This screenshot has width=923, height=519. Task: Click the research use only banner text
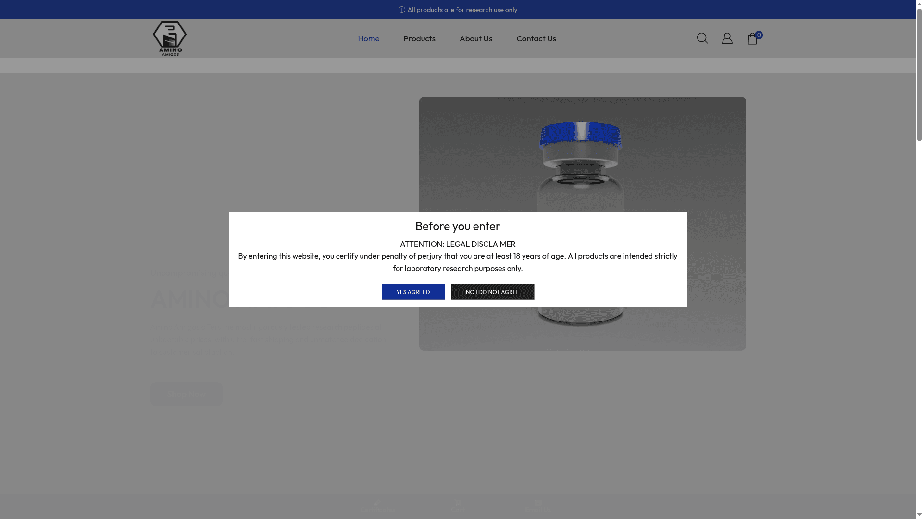(462, 10)
